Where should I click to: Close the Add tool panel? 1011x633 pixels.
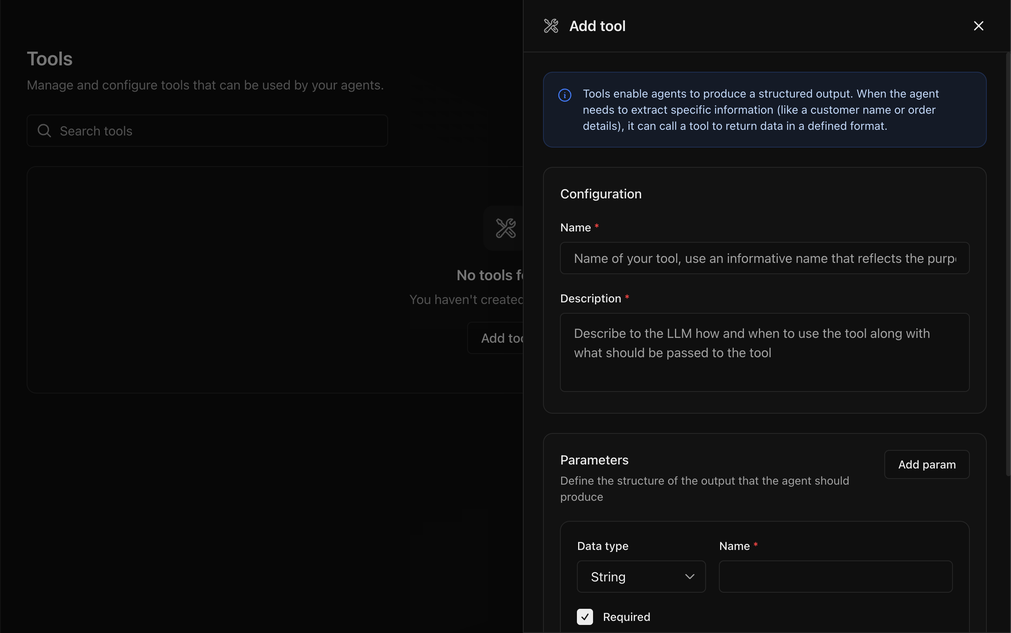pyautogui.click(x=978, y=25)
